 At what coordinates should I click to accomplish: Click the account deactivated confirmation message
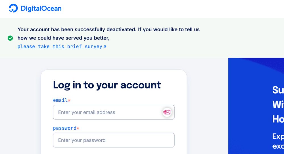108,29
